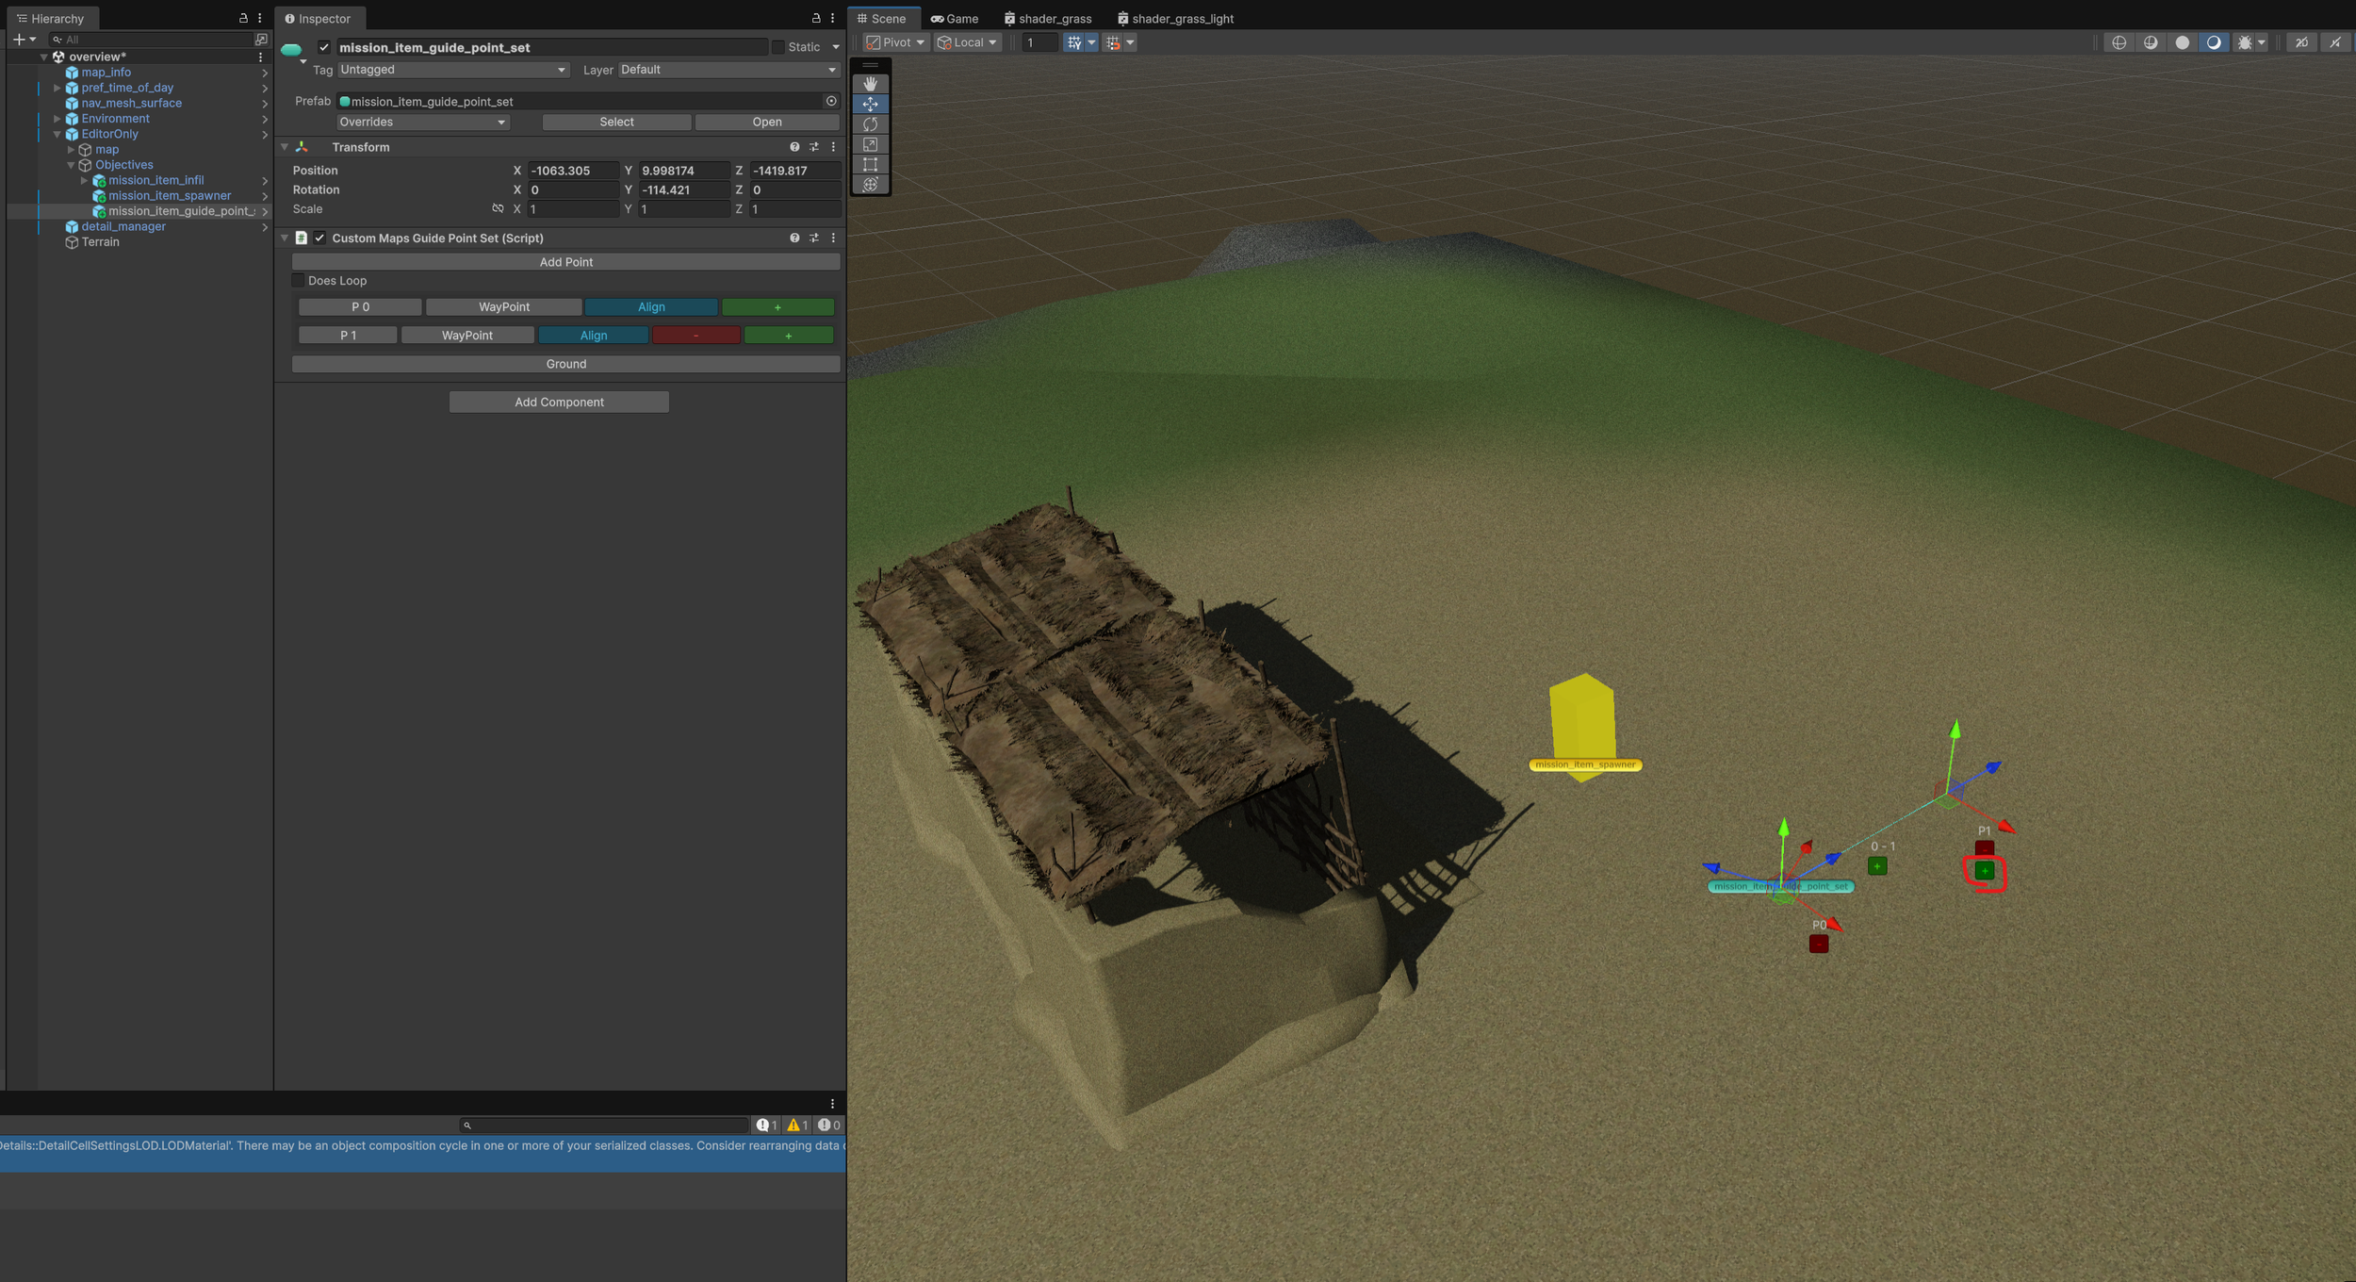Switch to the Game tab

point(954,18)
